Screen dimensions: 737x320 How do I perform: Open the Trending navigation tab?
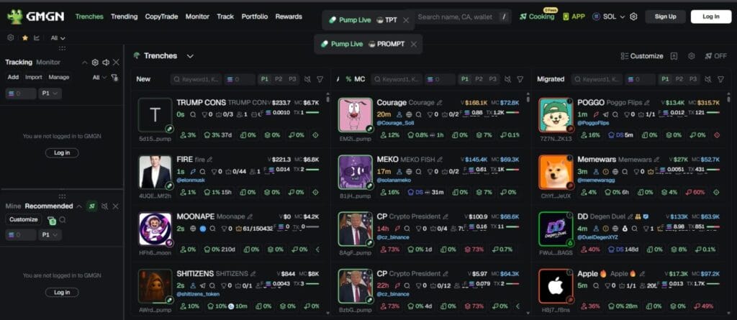tap(124, 17)
